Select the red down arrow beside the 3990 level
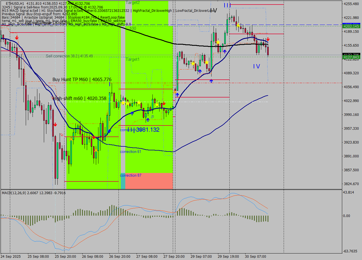This screenshot has width=362, height=260. tap(55, 124)
